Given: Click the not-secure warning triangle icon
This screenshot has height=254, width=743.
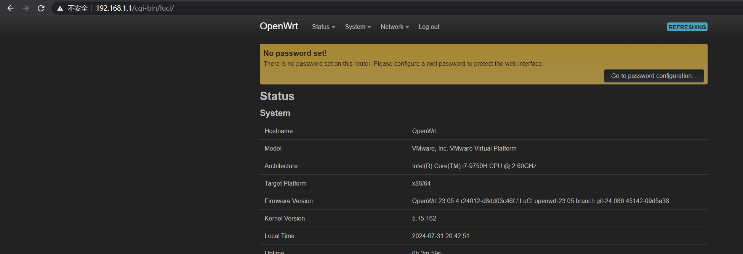Looking at the screenshot, I should tap(60, 8).
